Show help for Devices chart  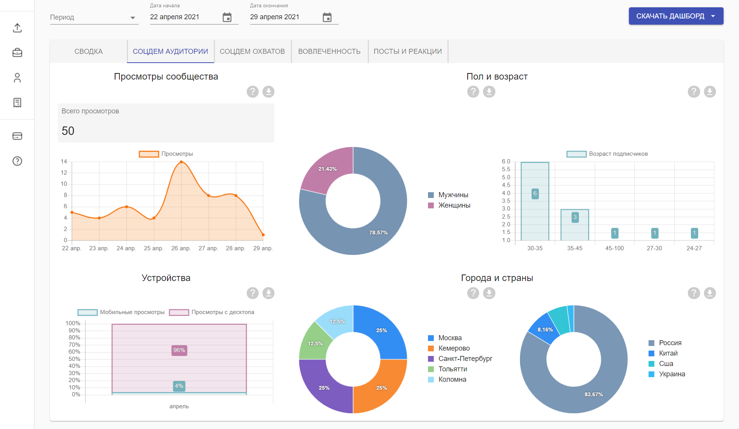coord(252,293)
